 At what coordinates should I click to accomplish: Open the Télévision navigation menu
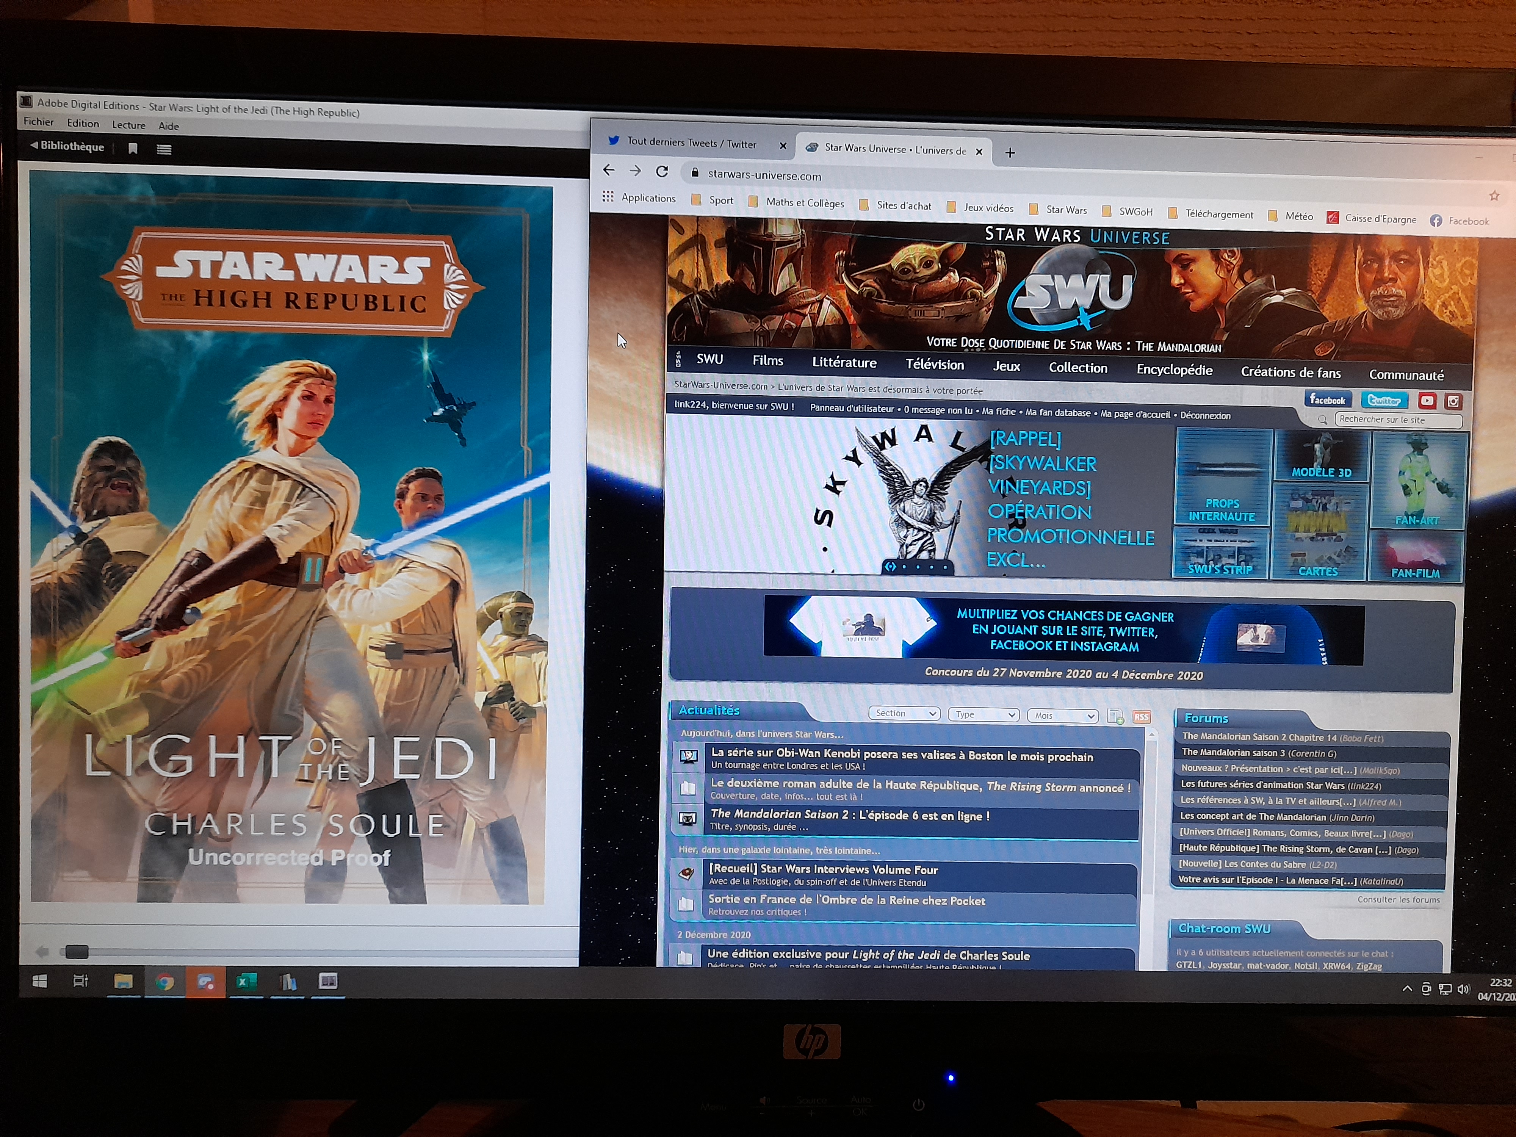(935, 365)
